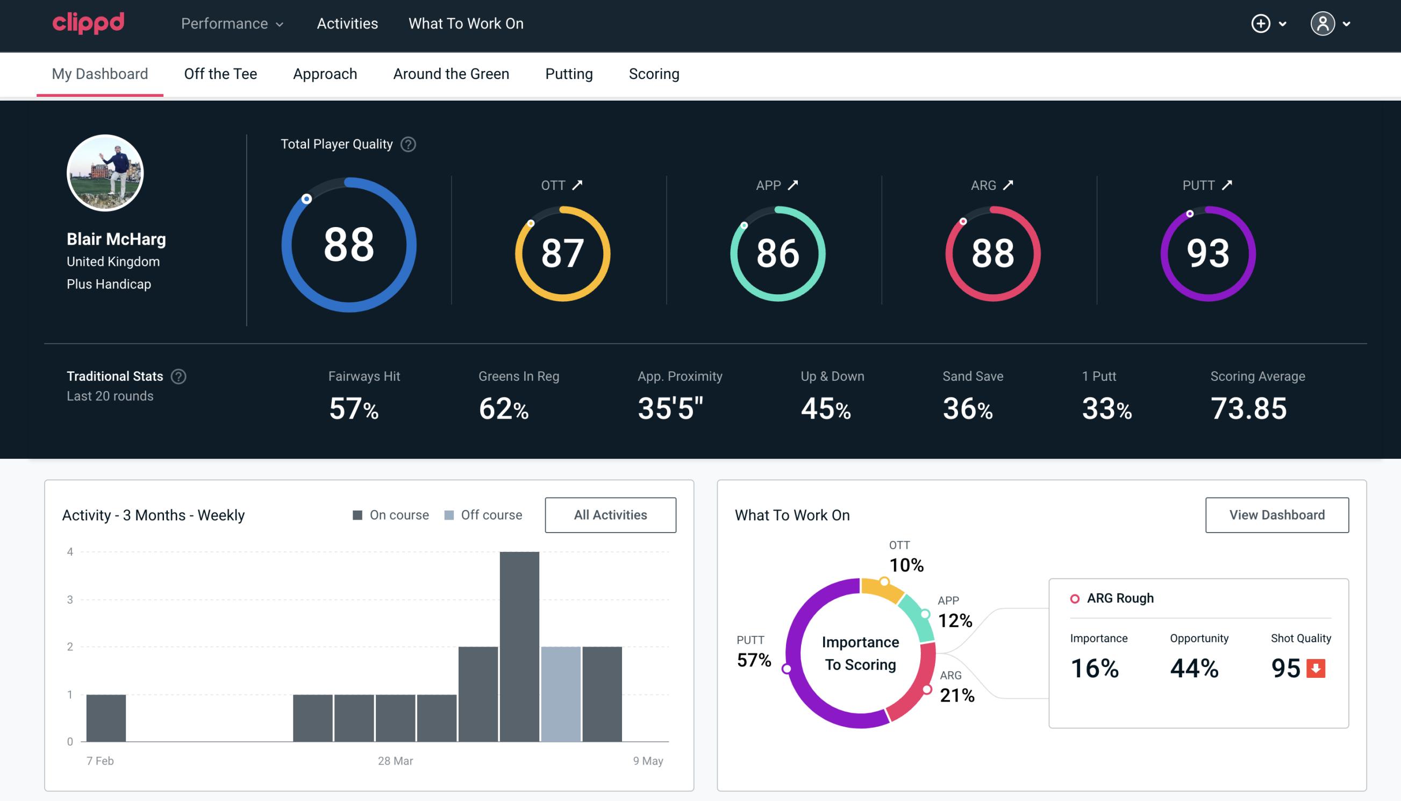Click the All Activities button
Image resolution: width=1401 pixels, height=801 pixels.
610,514
